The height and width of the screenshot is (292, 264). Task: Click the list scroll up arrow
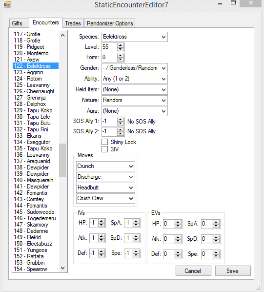click(62, 35)
